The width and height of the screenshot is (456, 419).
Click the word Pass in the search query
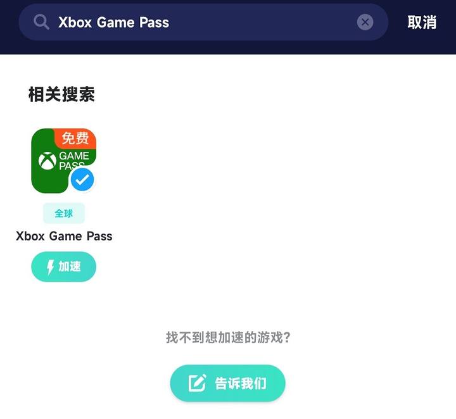[154, 22]
